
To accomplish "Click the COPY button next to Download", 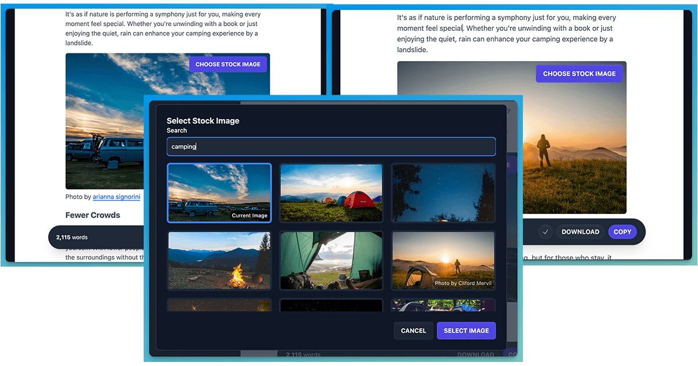I will (x=622, y=231).
